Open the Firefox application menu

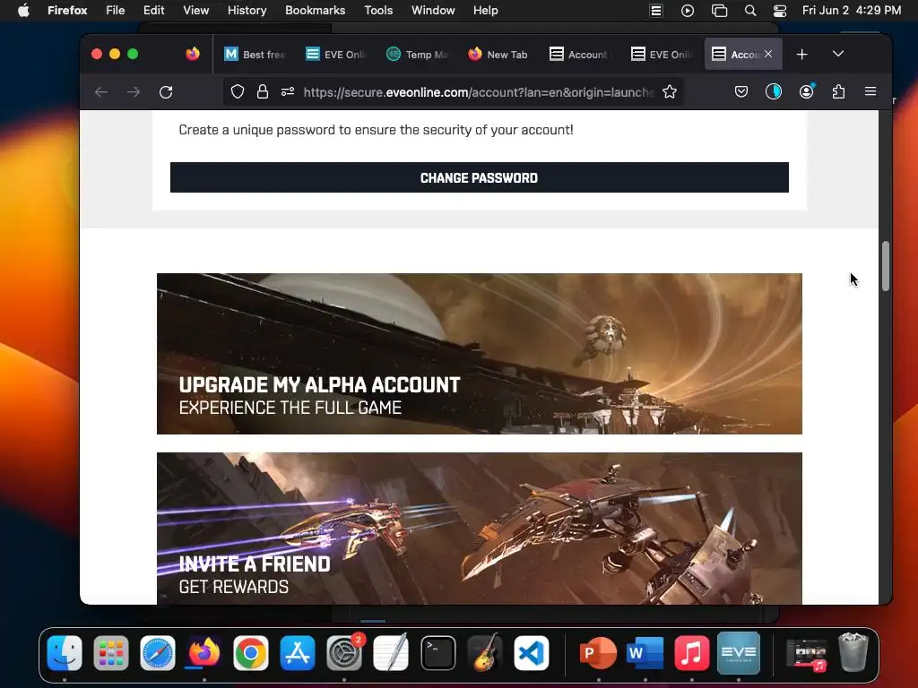tap(67, 10)
